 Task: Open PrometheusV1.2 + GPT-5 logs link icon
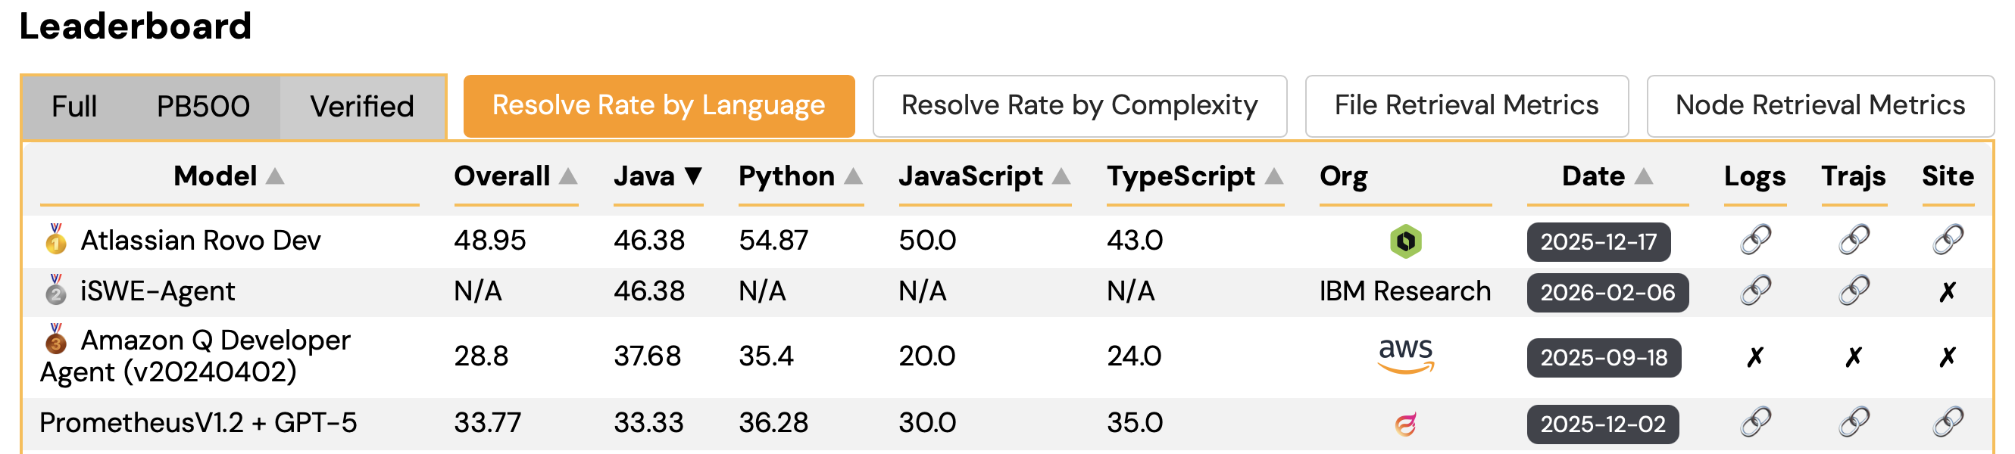click(1754, 423)
